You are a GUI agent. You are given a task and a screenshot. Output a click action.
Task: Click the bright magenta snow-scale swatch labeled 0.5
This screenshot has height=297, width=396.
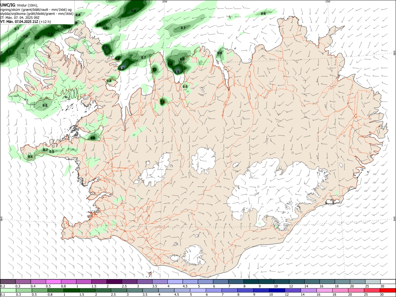[53, 282]
